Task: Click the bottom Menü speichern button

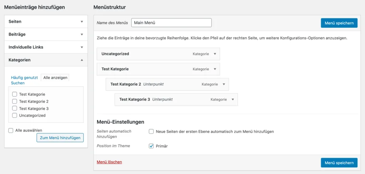Action: tap(339, 163)
